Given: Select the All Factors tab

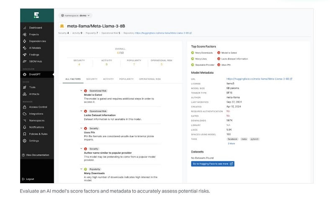Looking at the screenshot, I should pos(73,79).
